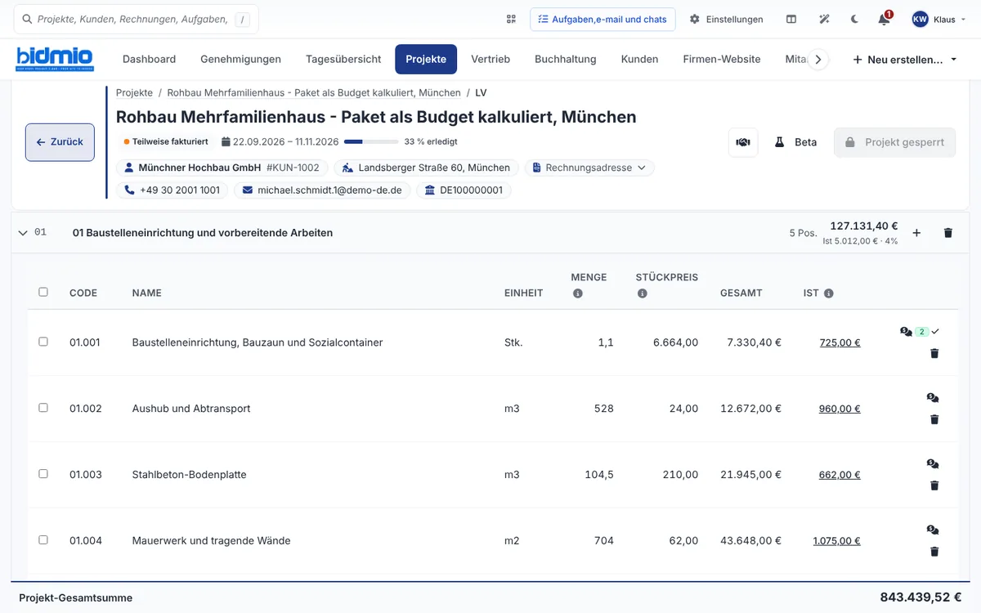Click the Teilweise fakturiert status badge
Screen dimensions: 981x613
[166, 141]
